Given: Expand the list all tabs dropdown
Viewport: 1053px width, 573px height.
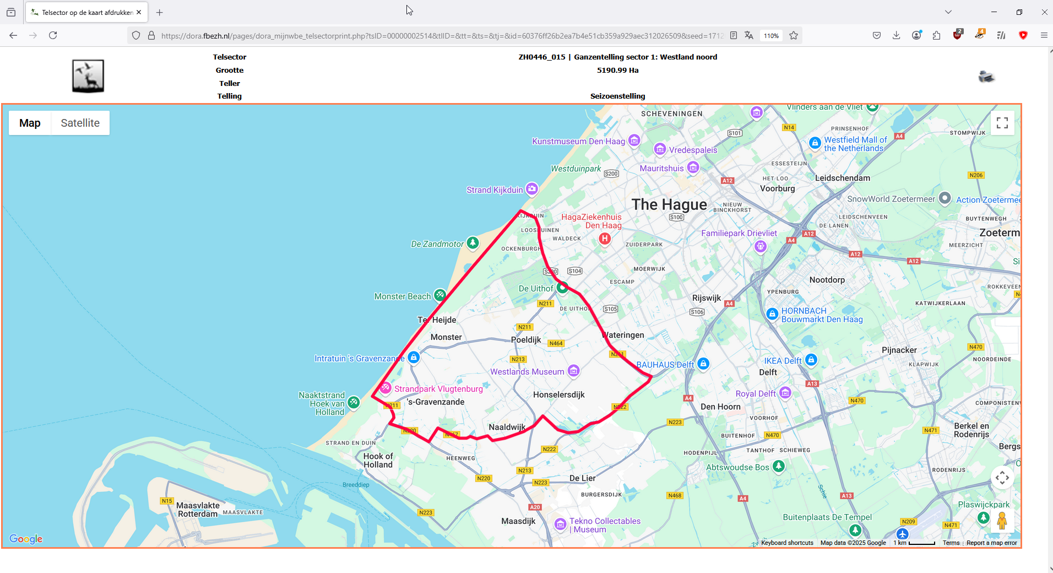Looking at the screenshot, I should pyautogui.click(x=948, y=12).
